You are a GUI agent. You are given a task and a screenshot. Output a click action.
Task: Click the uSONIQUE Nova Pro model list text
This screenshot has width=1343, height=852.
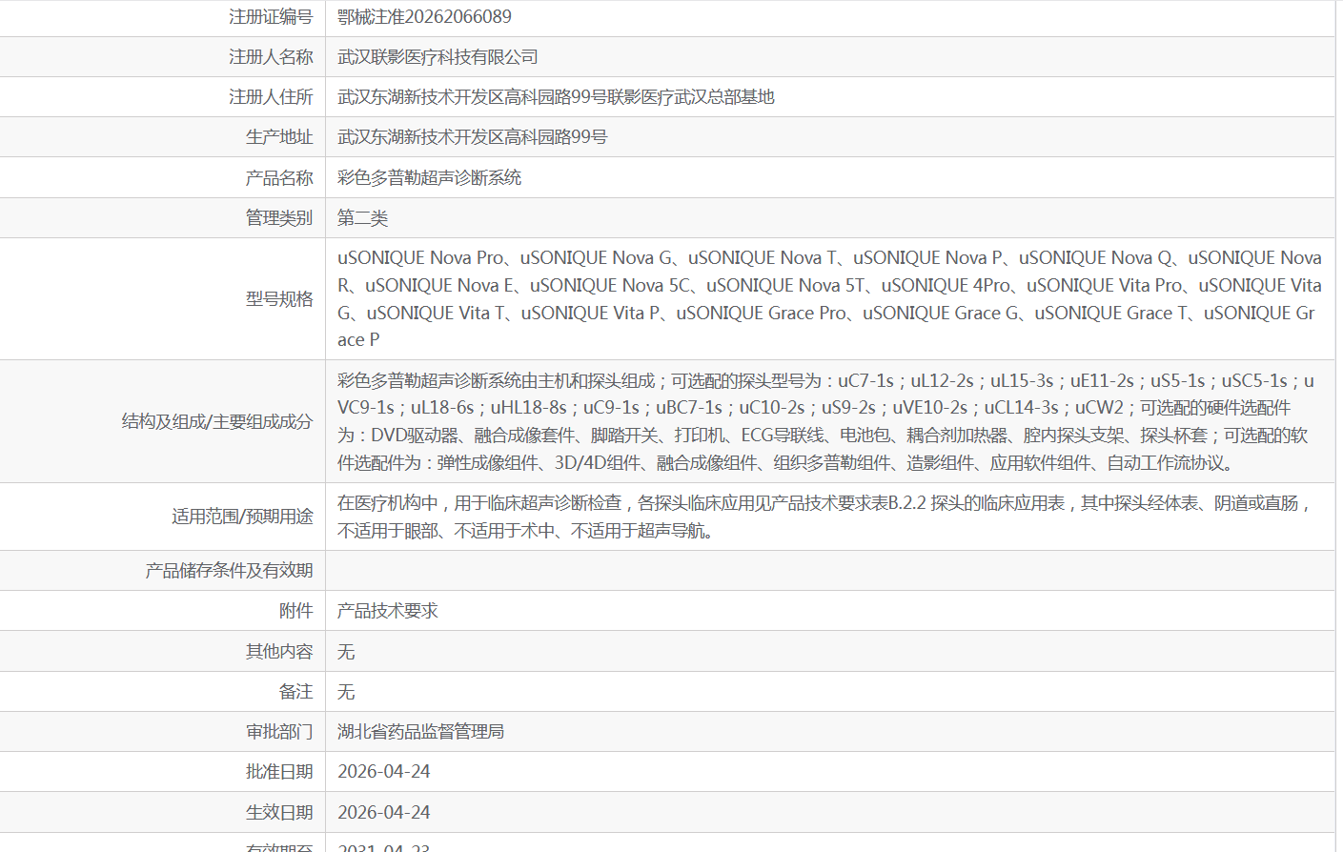(x=829, y=299)
